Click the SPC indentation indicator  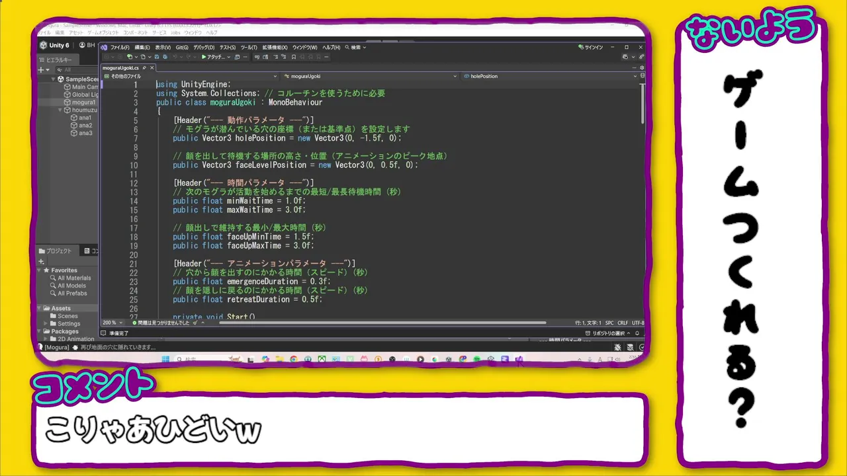pos(609,323)
